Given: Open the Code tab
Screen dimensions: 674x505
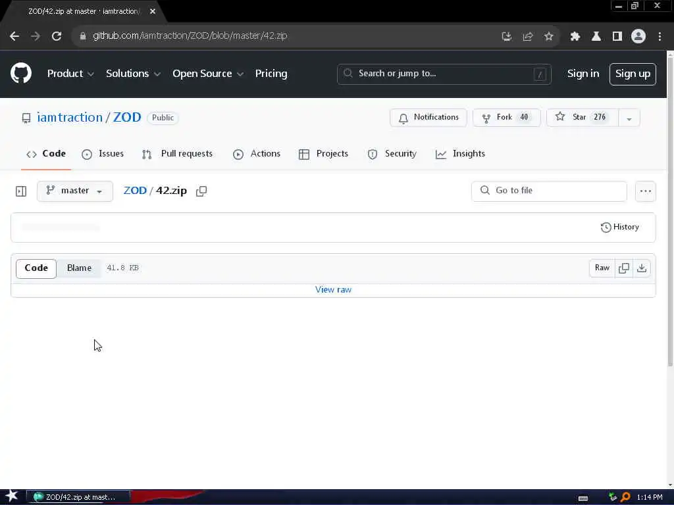Looking at the screenshot, I should tap(46, 154).
